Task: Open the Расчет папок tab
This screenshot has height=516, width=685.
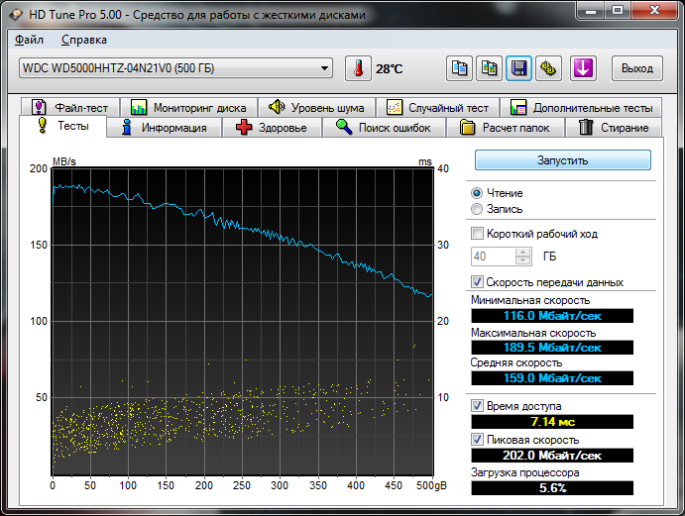Action: tap(506, 128)
